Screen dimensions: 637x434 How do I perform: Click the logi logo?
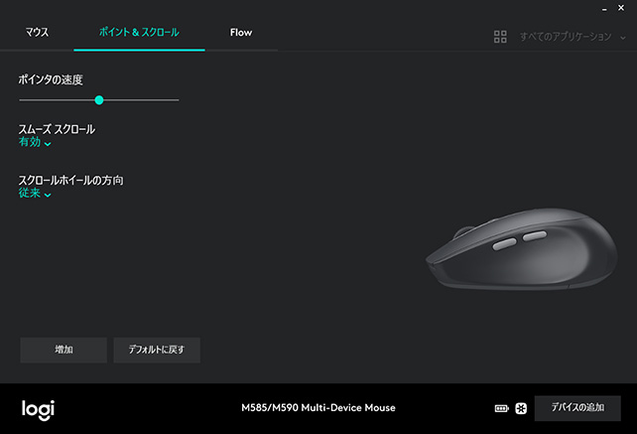(38, 410)
